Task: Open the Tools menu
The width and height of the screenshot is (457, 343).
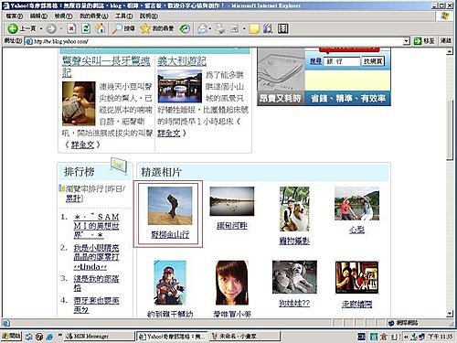Action: click(123, 16)
